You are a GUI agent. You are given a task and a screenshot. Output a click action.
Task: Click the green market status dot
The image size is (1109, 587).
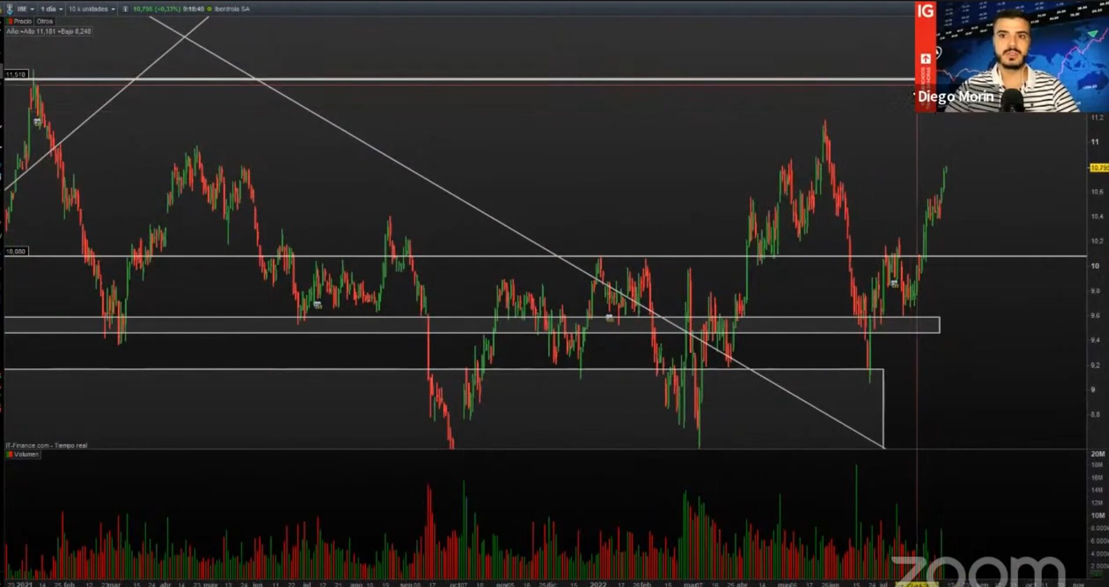click(209, 9)
